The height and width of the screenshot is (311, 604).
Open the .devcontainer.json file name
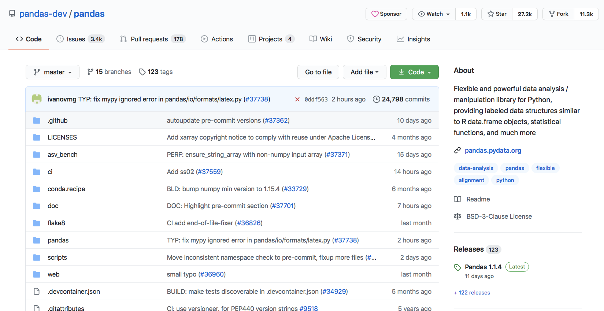[74, 292]
